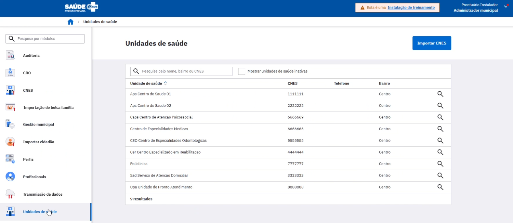
Task: Click CNES value 1111111
Action: [x=295, y=94]
